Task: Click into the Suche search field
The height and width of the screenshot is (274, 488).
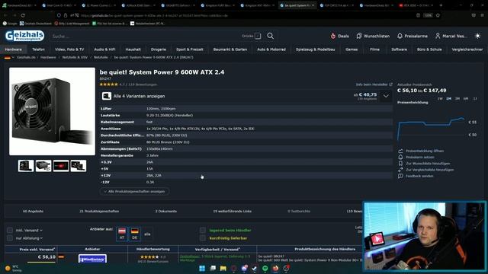Action: tap(145, 36)
